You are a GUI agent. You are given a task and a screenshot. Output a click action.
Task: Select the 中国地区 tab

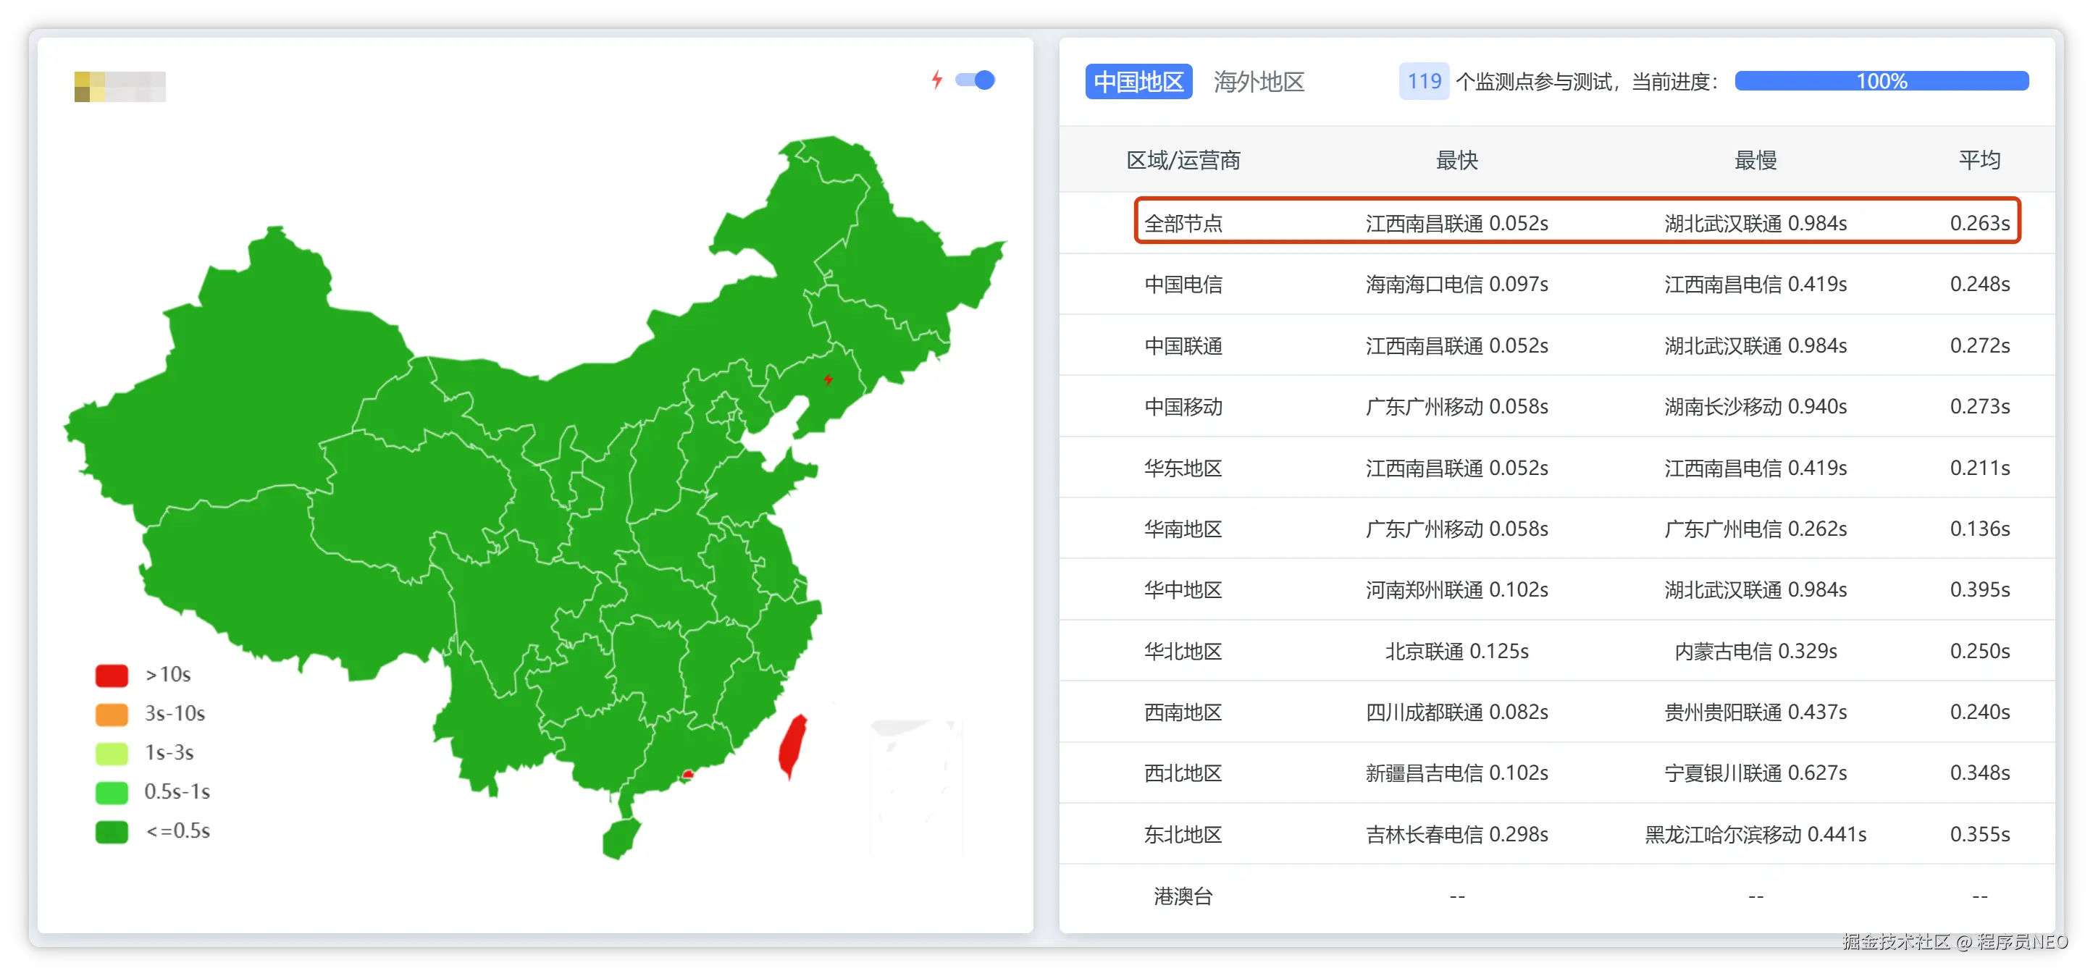(1138, 82)
